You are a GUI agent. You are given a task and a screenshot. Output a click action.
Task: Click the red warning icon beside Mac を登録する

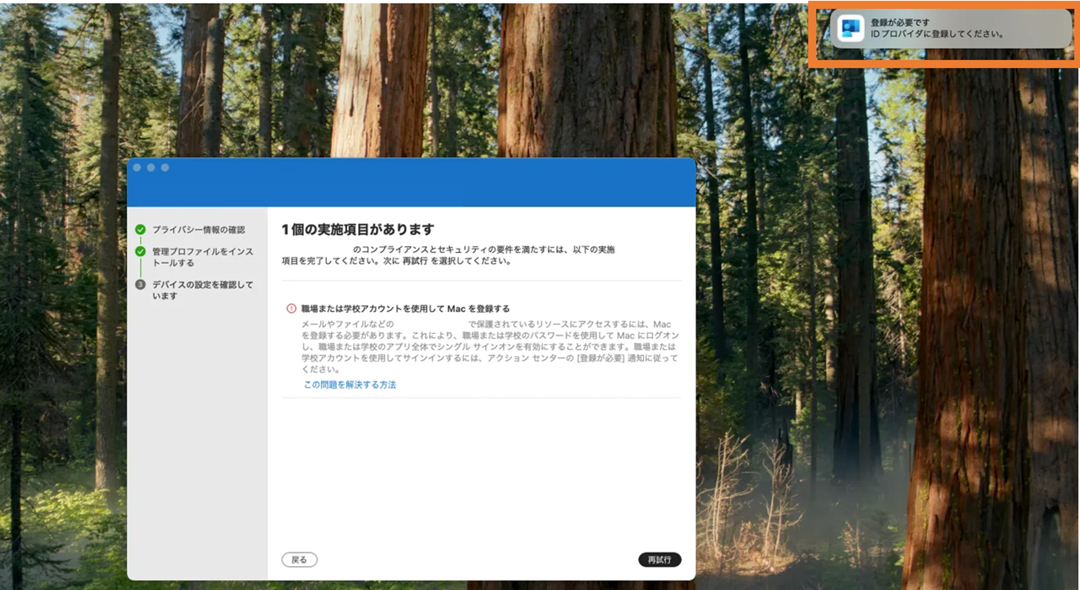pyautogui.click(x=291, y=309)
